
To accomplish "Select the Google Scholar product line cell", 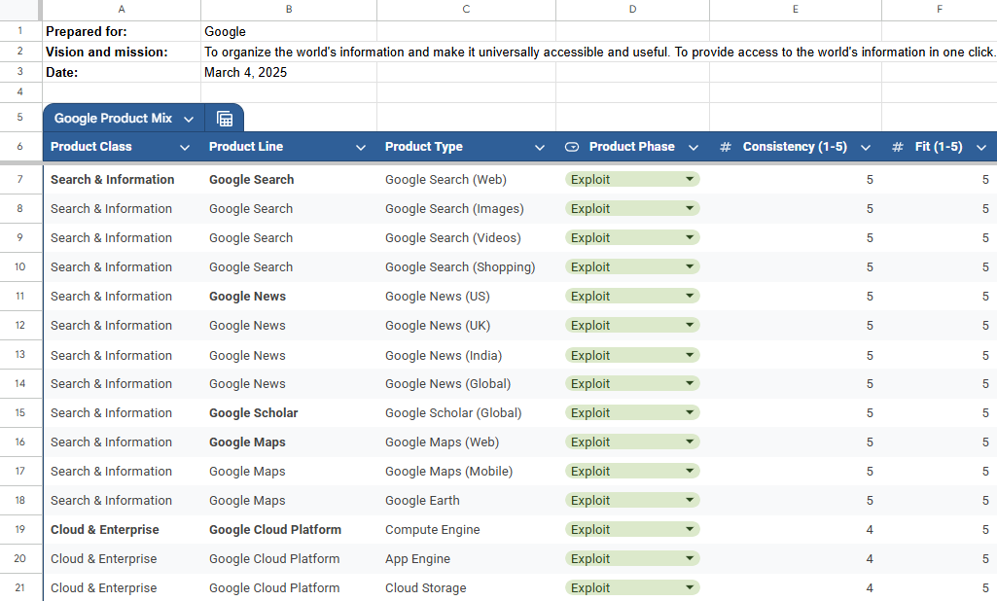I will click(253, 413).
